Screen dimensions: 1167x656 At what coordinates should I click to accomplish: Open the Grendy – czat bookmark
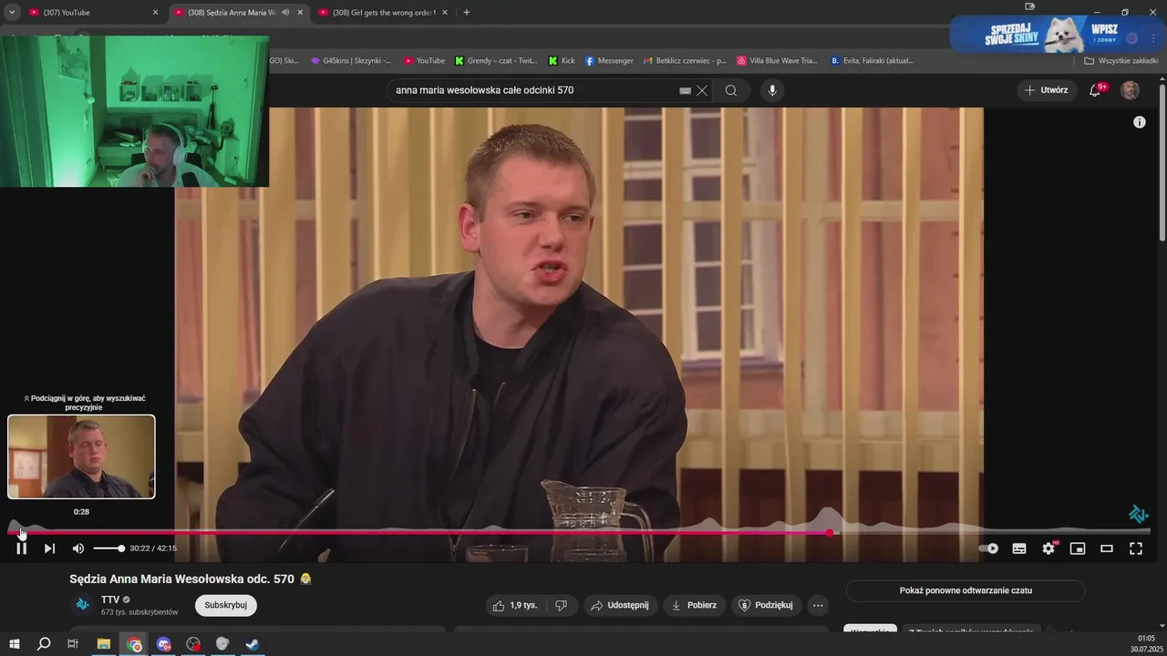(496, 61)
